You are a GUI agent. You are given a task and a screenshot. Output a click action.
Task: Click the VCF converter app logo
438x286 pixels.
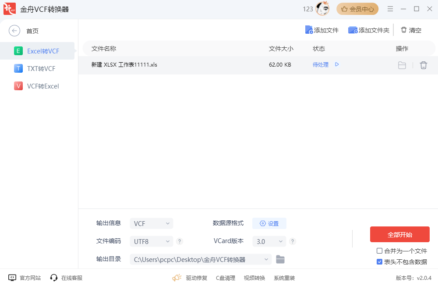[x=10, y=9]
